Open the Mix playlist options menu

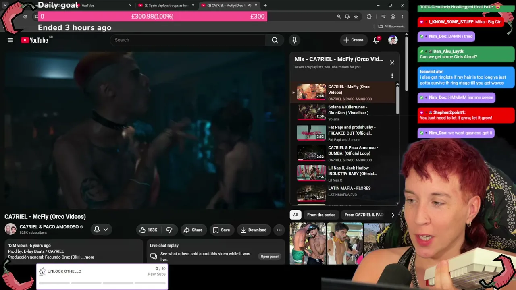pyautogui.click(x=392, y=76)
